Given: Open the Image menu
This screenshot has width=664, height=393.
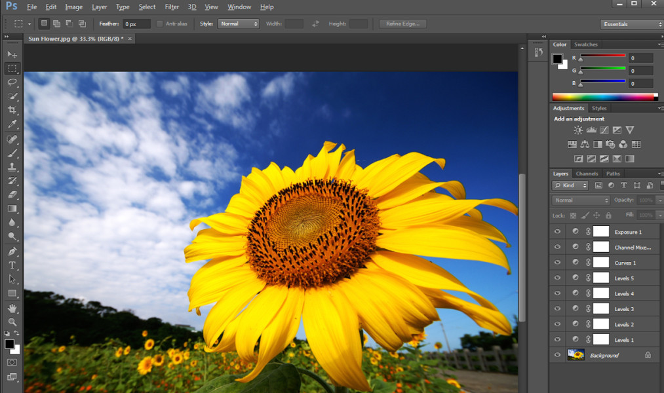Looking at the screenshot, I should pos(73,7).
